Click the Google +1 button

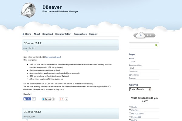pyautogui.click(x=62, y=99)
